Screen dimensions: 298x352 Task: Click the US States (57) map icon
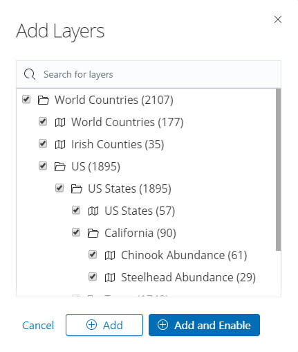pos(93,211)
